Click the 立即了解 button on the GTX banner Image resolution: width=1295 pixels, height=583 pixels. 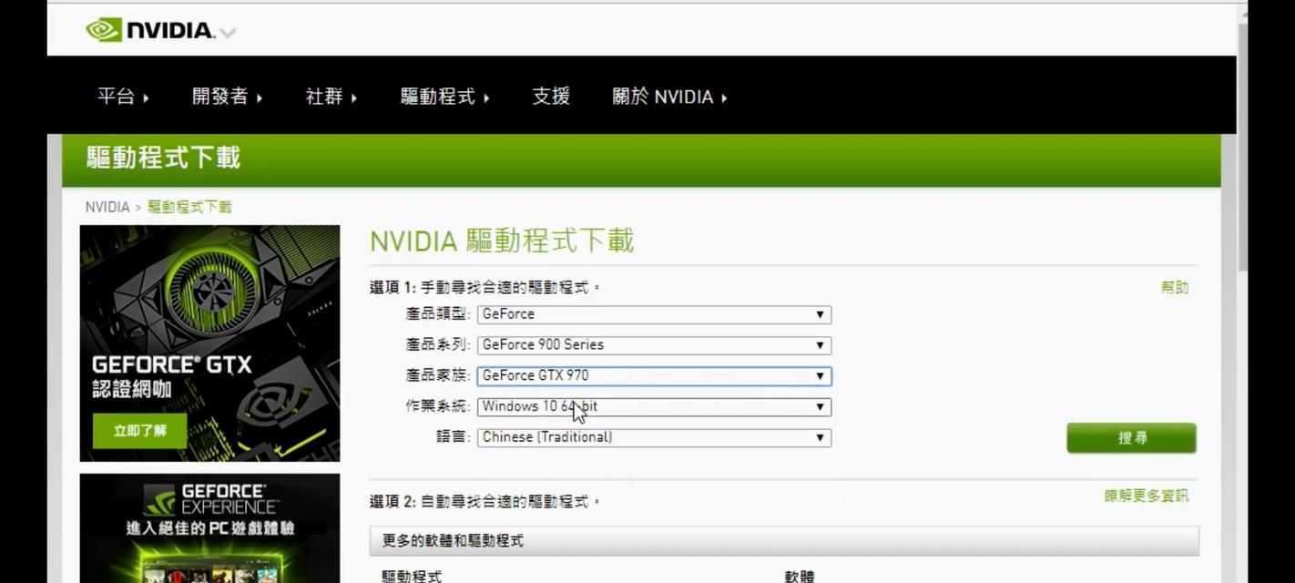point(139,431)
